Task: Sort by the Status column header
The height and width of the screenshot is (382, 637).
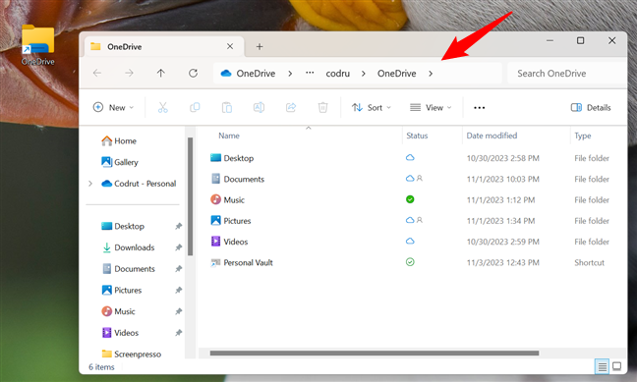Action: point(417,136)
